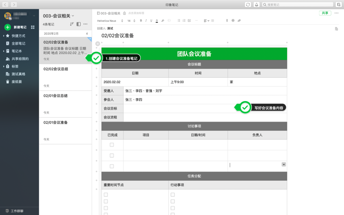Click the sort notes icon in note list

click(72, 24)
